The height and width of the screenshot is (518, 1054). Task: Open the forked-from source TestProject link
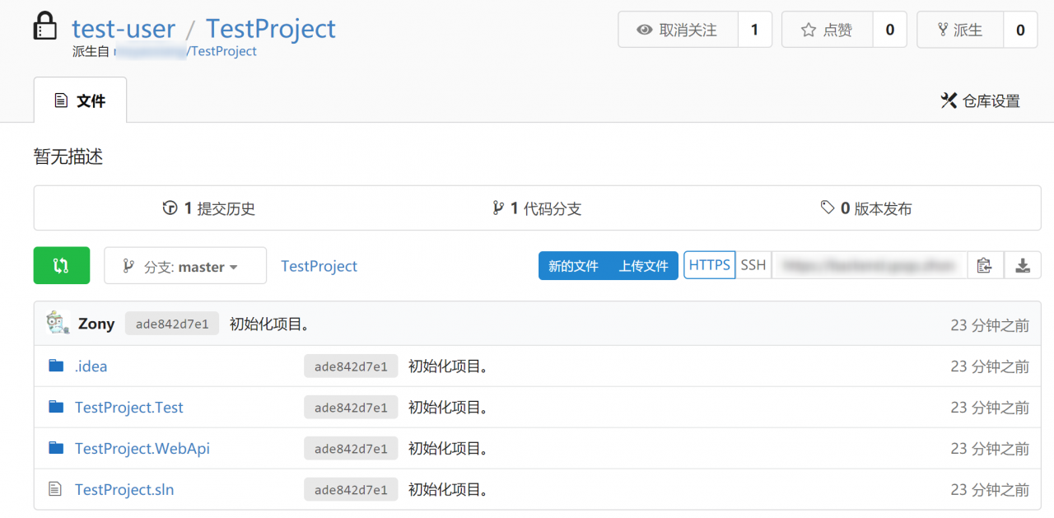185,51
